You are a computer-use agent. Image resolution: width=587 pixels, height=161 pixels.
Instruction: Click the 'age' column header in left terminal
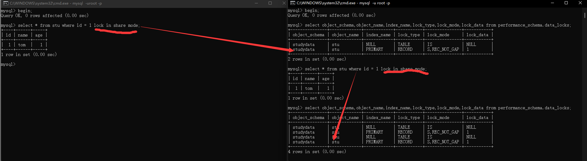pos(39,35)
